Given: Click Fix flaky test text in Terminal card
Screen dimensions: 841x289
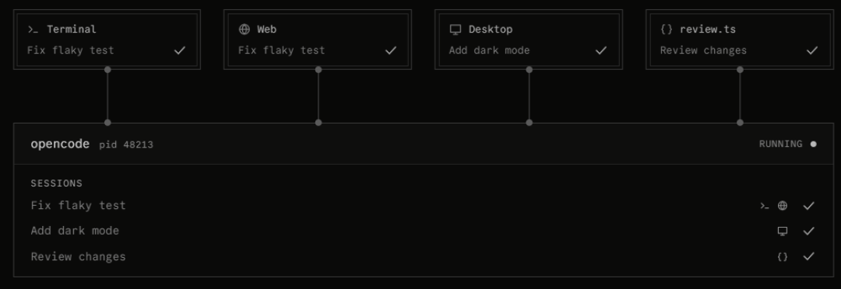Looking at the screenshot, I should (x=70, y=50).
